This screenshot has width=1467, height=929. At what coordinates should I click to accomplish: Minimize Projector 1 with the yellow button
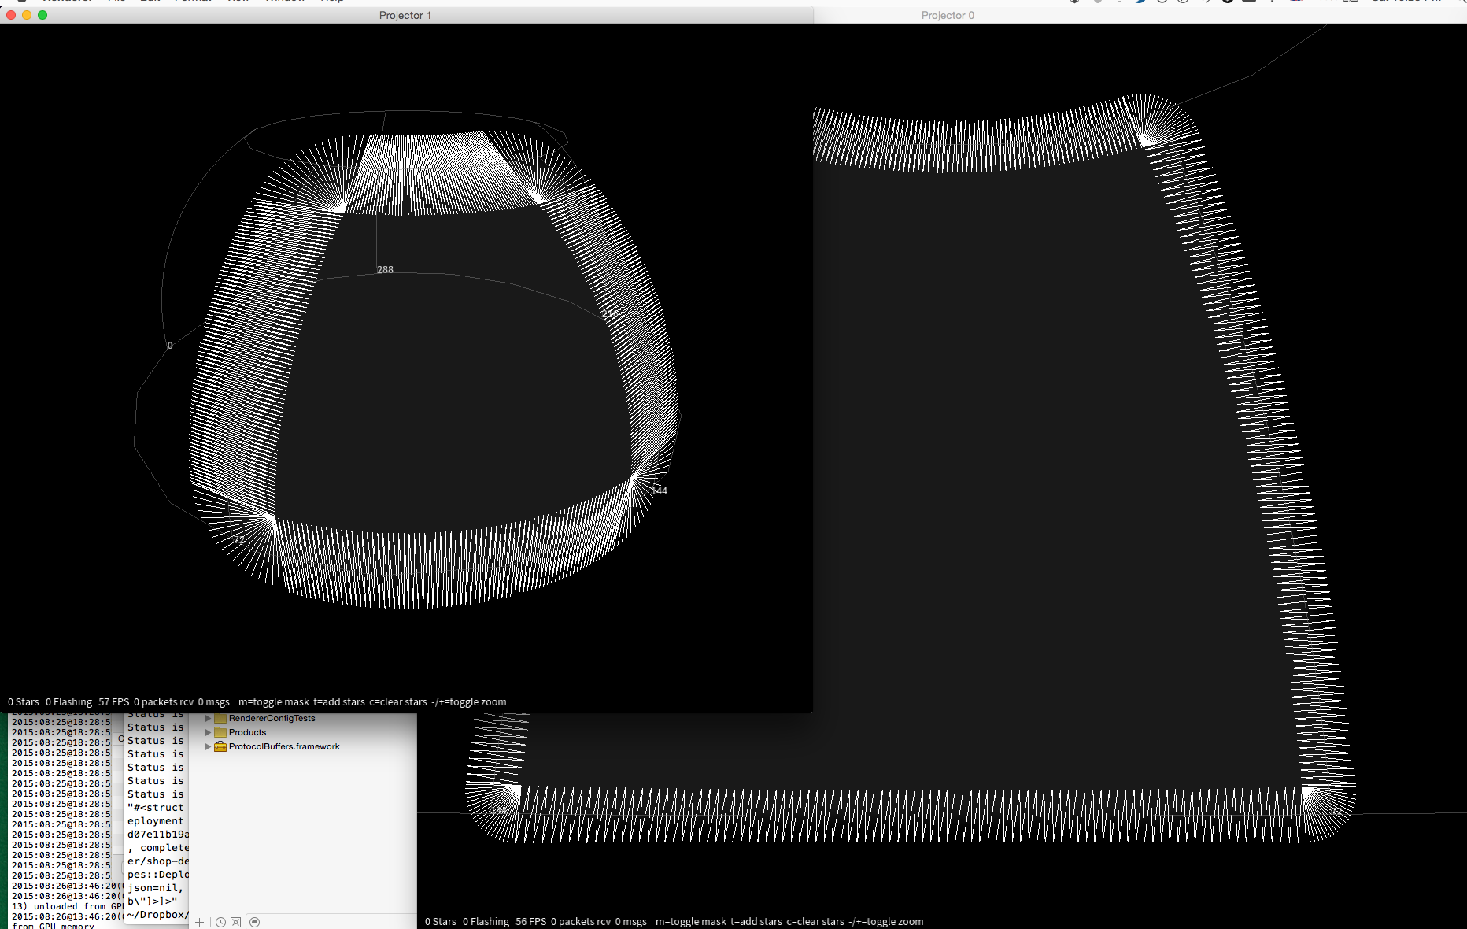point(27,15)
